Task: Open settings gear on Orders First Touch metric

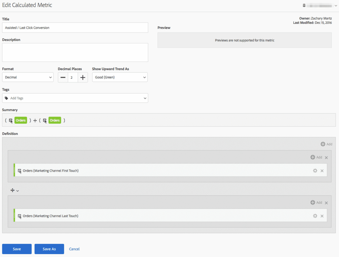Action: coord(315,171)
